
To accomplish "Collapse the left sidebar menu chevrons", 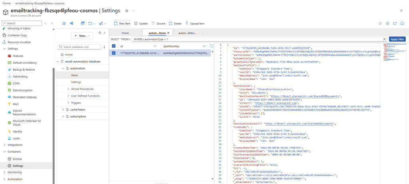I will click(x=52, y=23).
